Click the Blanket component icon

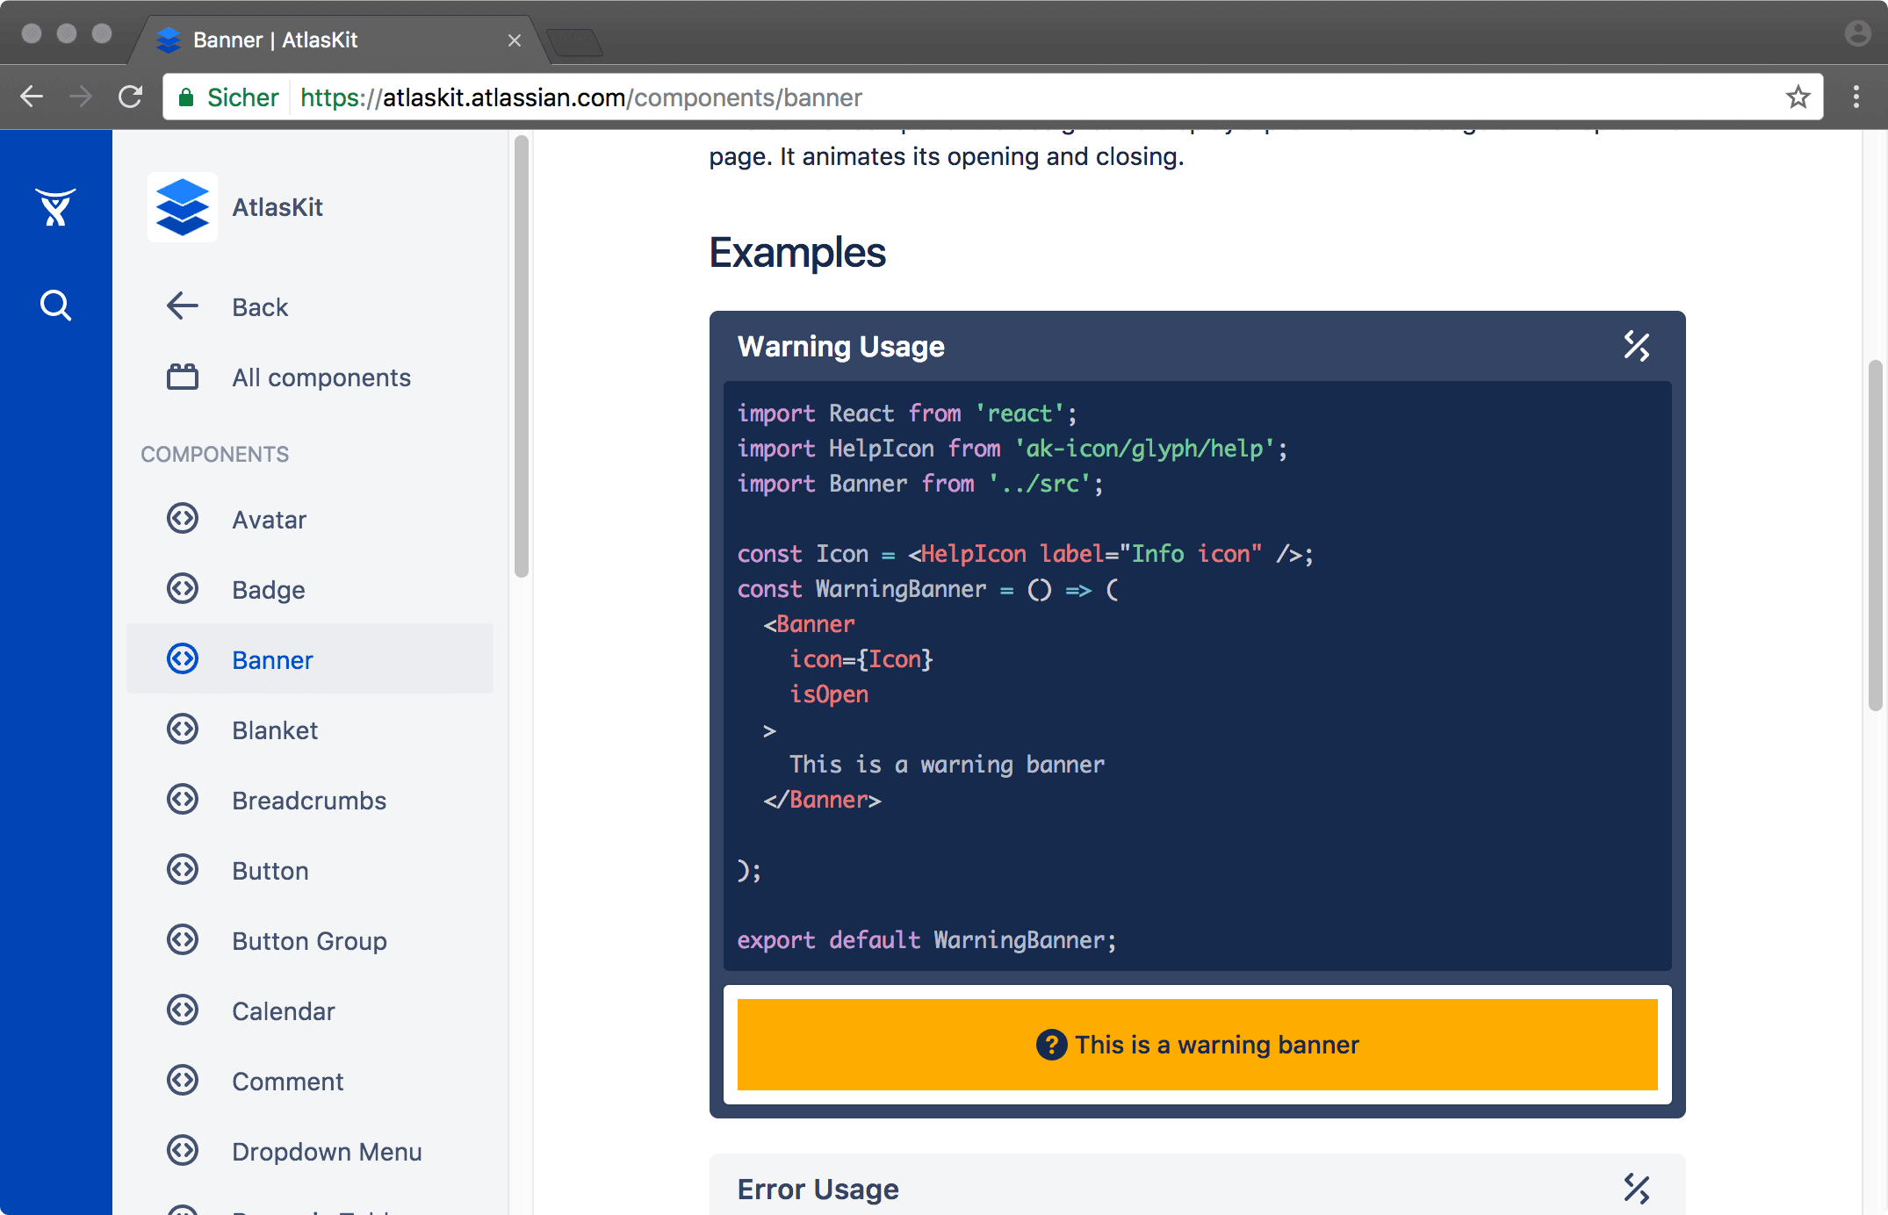coord(183,730)
